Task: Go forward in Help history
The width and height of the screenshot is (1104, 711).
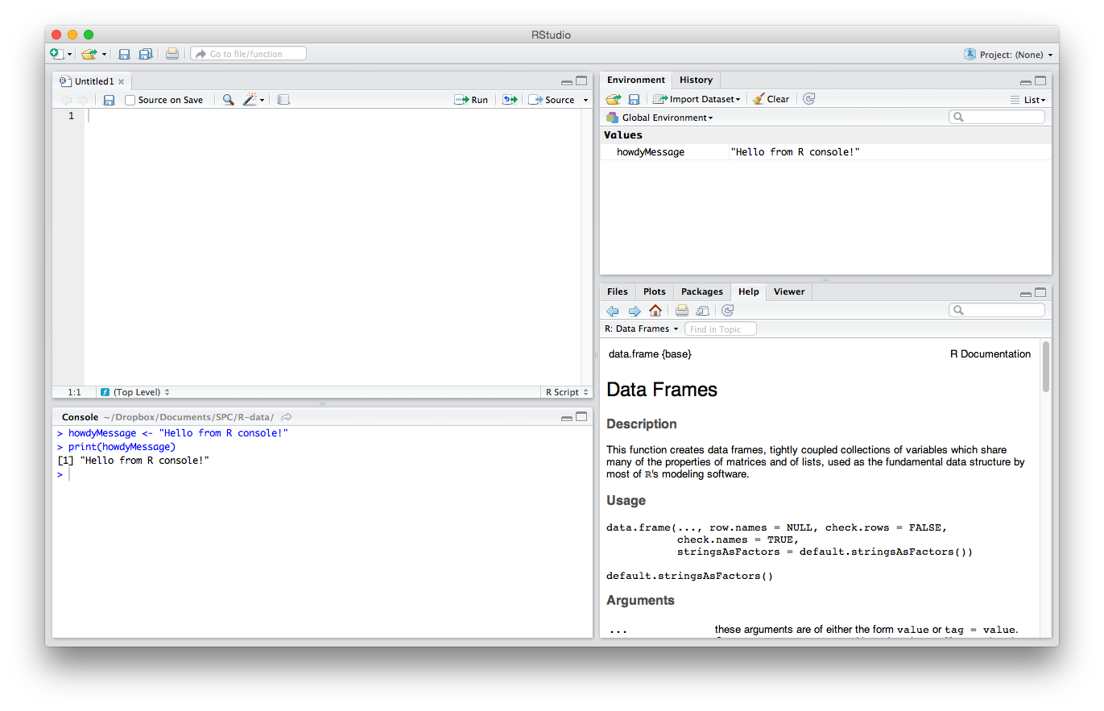Action: [x=635, y=311]
